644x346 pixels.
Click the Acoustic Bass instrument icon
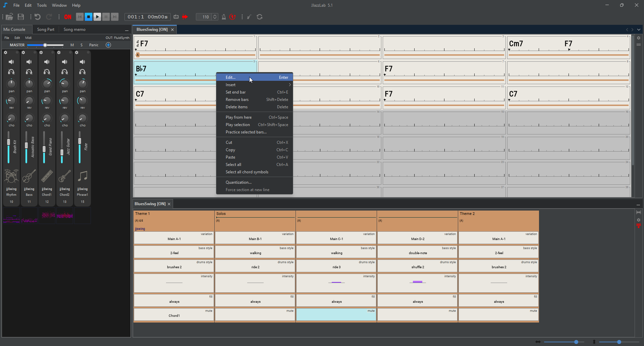click(x=29, y=176)
